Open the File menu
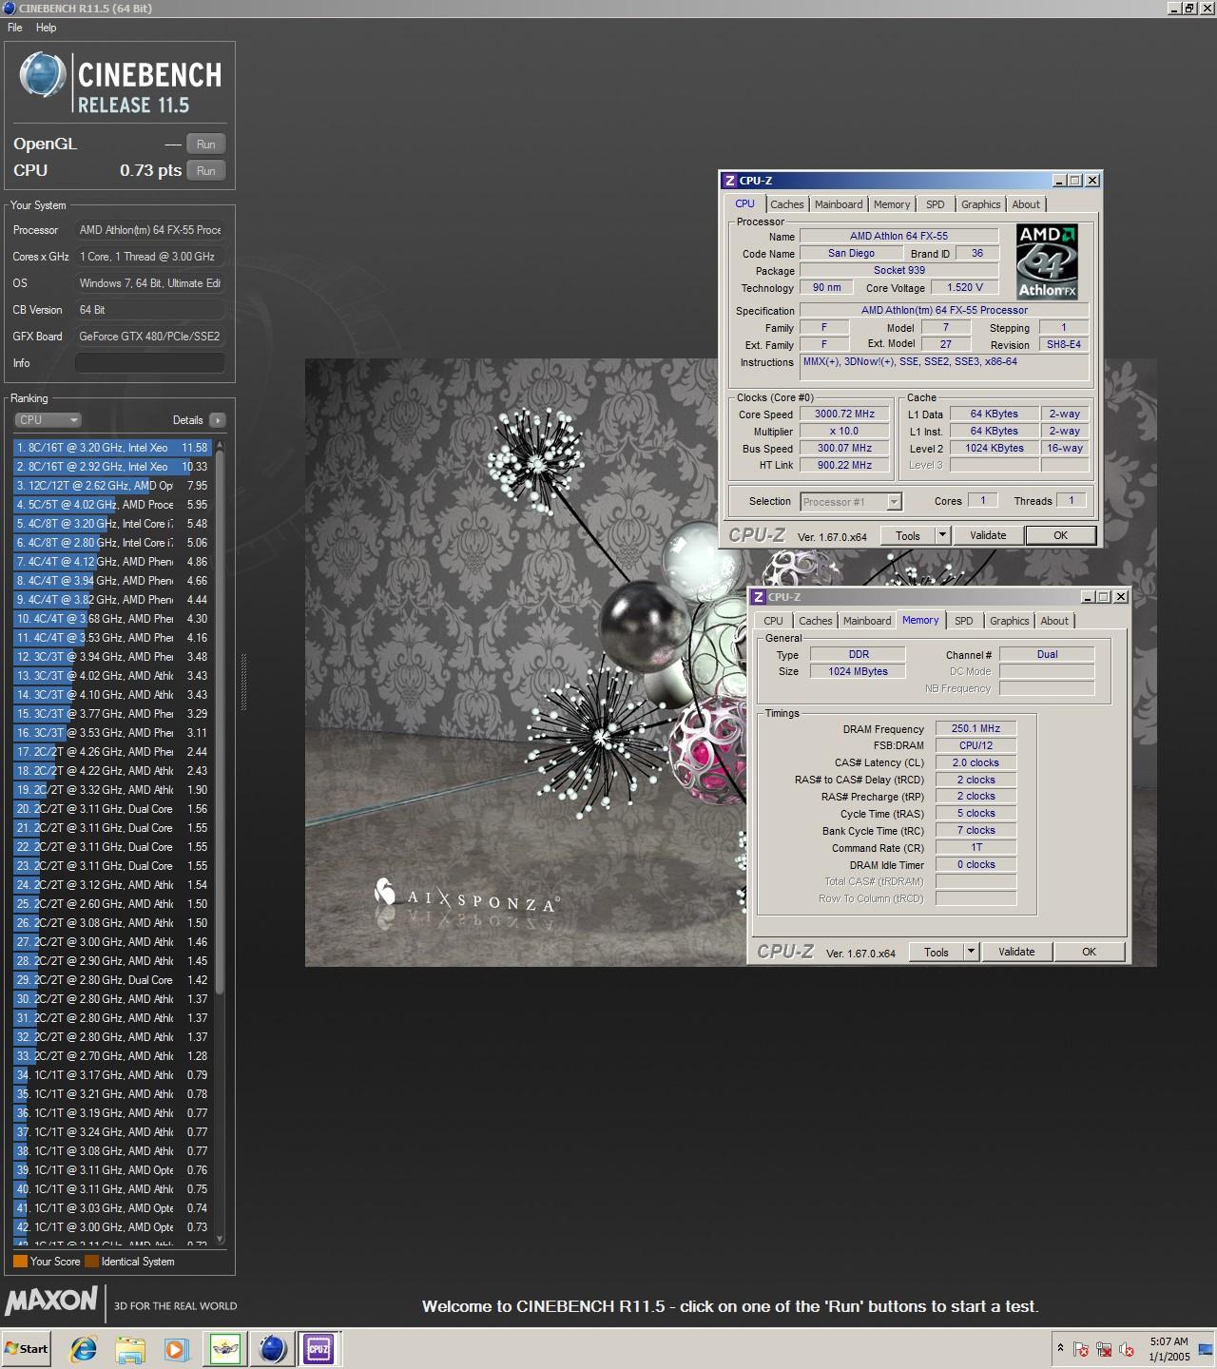This screenshot has height=1369, width=1217. coord(15,28)
